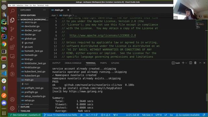Open the Accounts icon
This screenshot has height=117, width=208.
pyautogui.click(x=12, y=99)
